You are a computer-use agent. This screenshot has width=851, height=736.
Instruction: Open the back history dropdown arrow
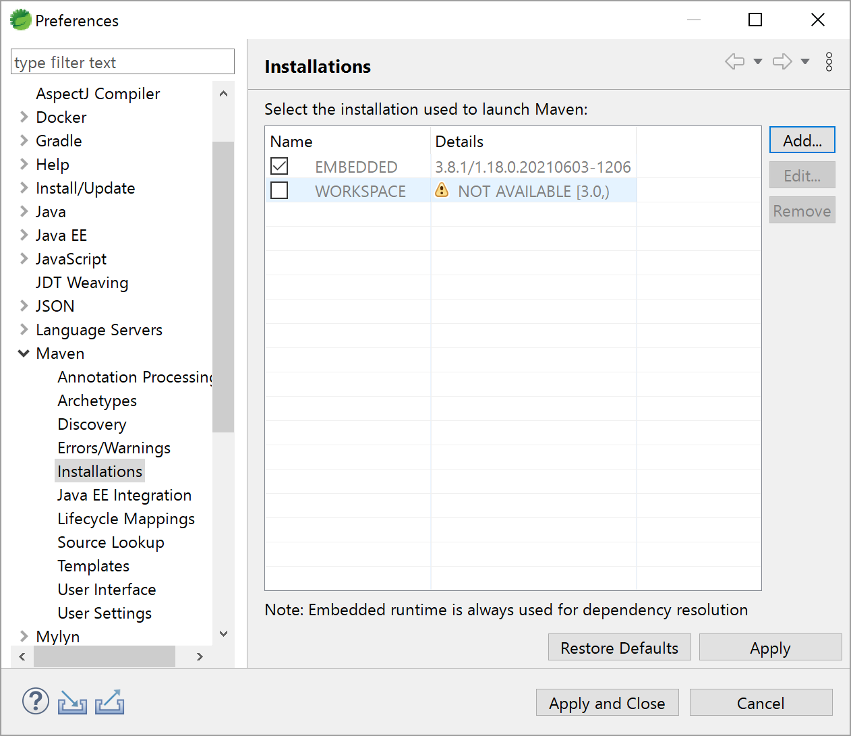(x=758, y=61)
